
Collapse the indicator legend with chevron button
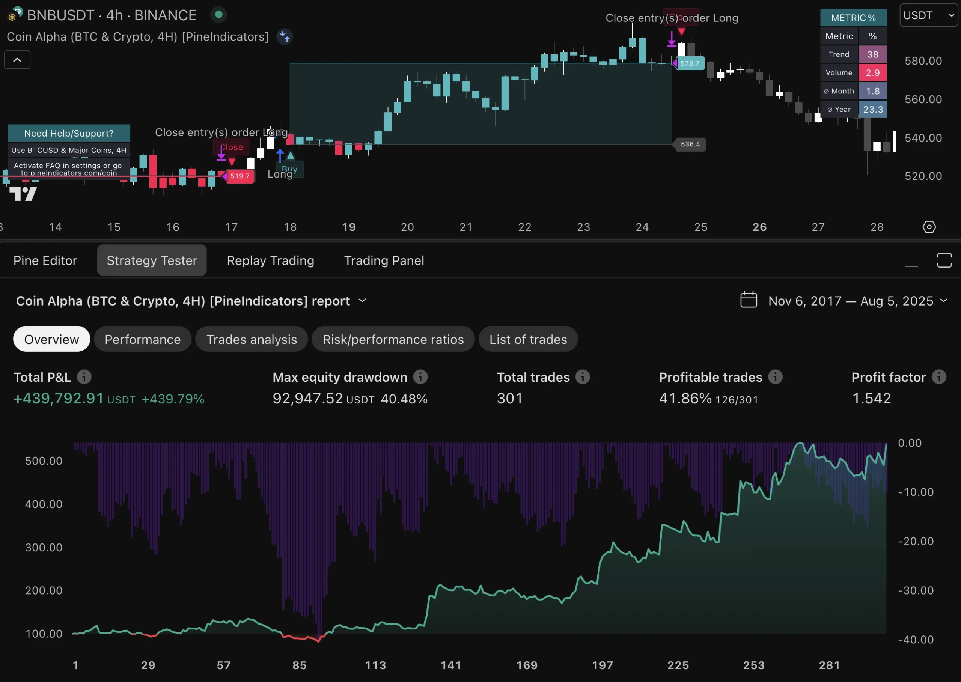coord(17,60)
